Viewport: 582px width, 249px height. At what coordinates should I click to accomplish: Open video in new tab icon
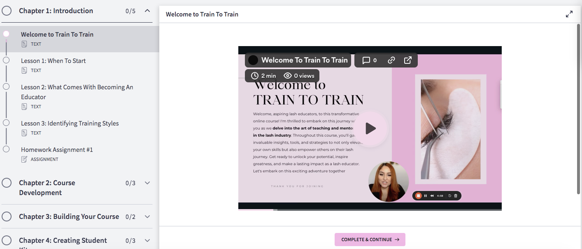408,60
